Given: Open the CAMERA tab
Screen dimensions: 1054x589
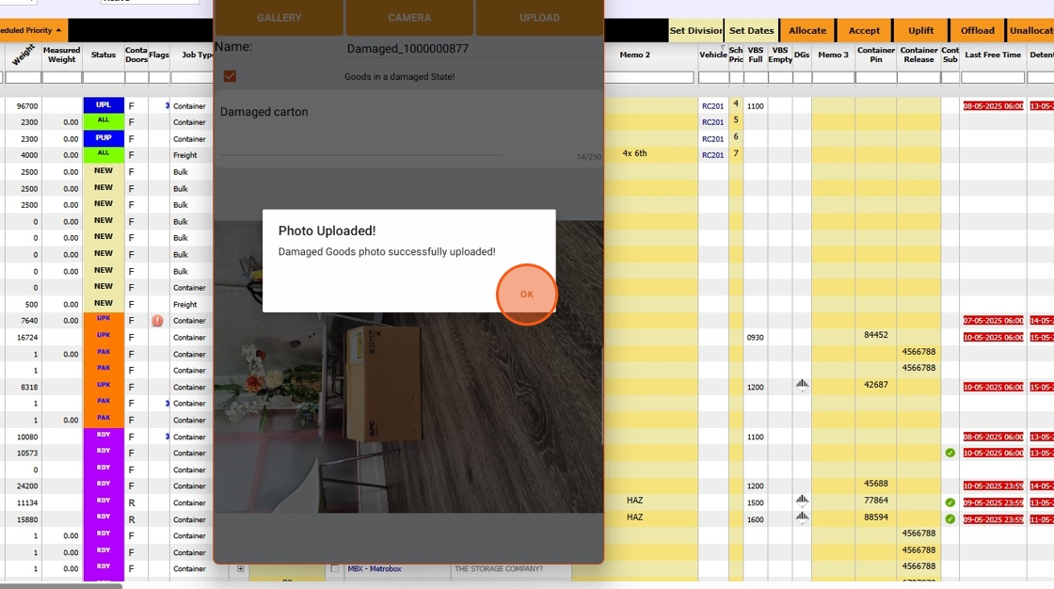Looking at the screenshot, I should click(x=408, y=18).
